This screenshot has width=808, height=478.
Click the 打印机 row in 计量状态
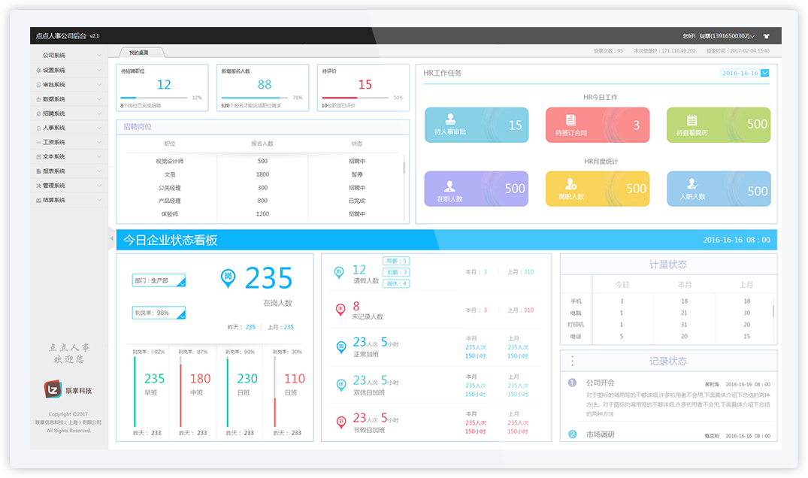pyautogui.click(x=667, y=325)
